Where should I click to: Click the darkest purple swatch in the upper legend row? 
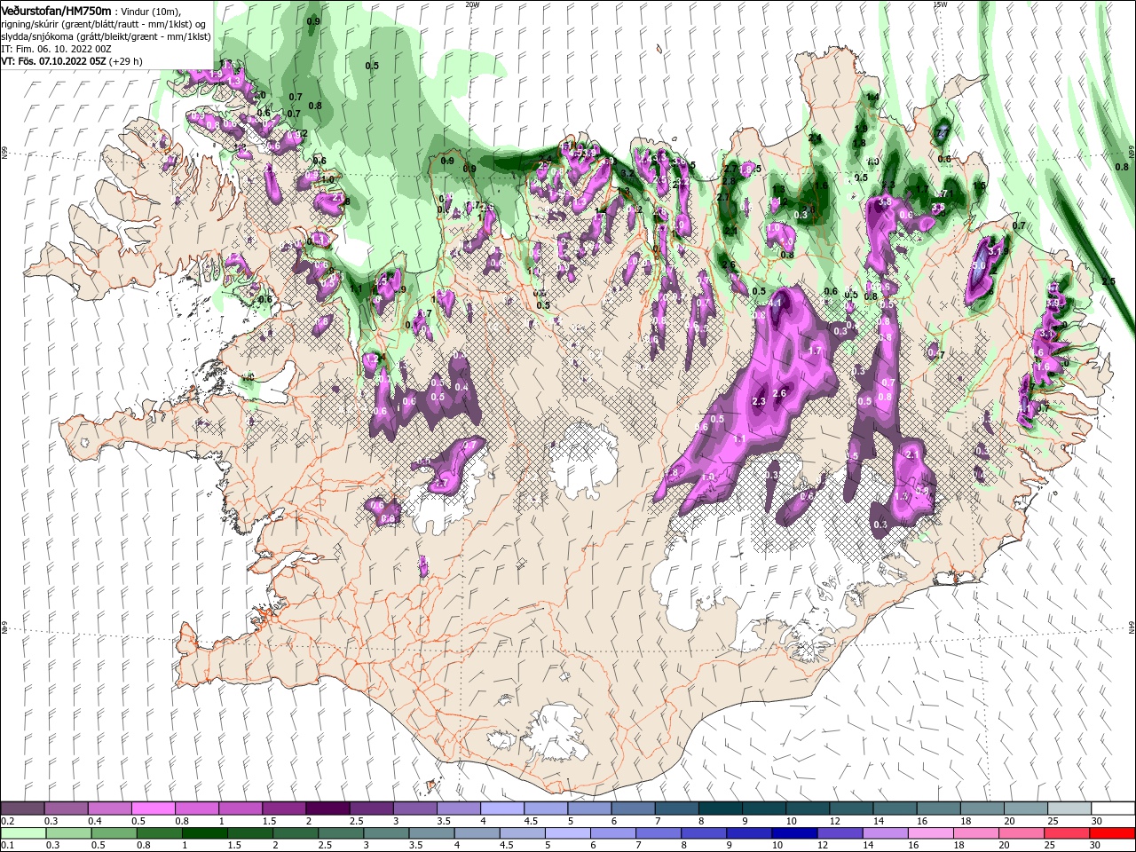[x=327, y=809]
